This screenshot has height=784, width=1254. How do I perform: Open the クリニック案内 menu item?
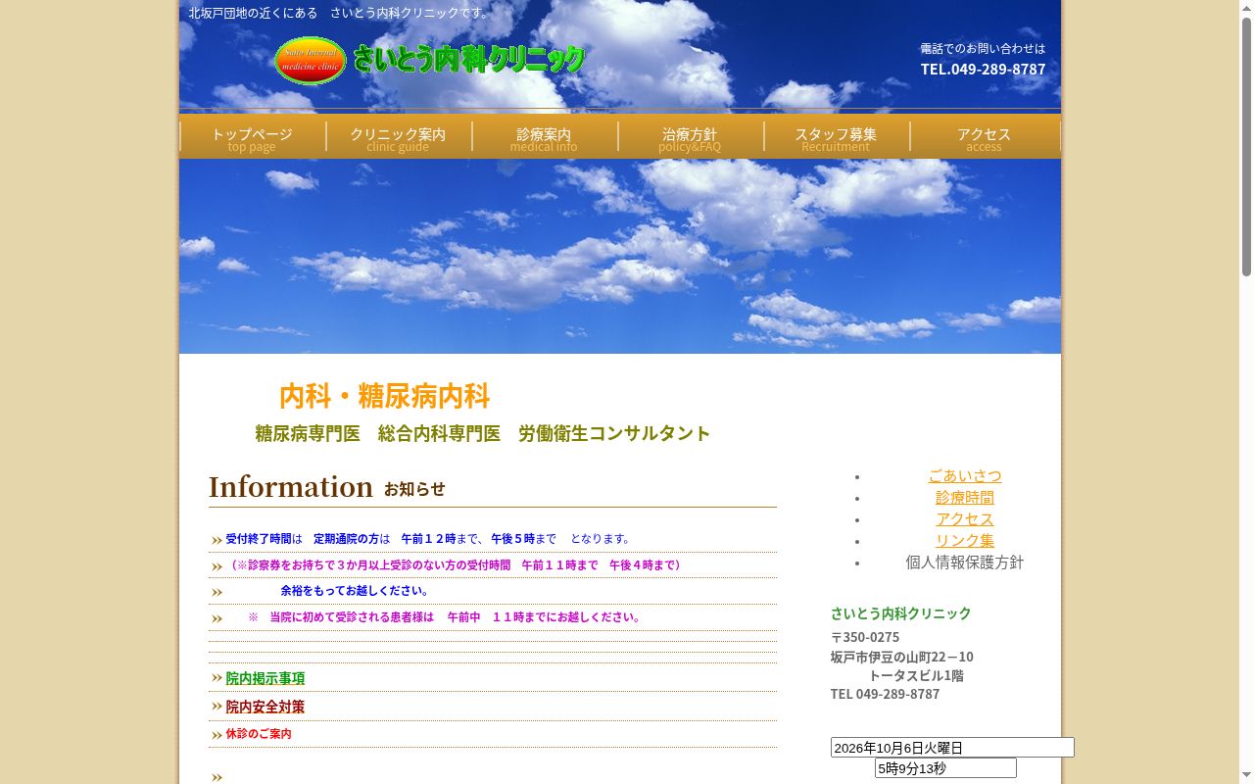coord(398,138)
